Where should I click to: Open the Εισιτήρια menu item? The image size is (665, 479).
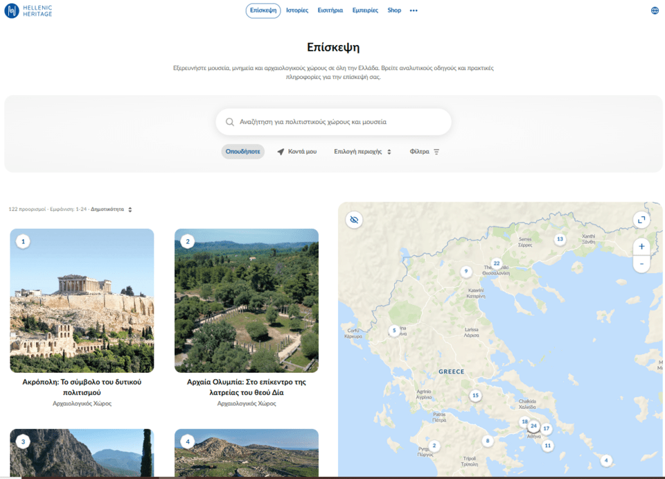[330, 10]
